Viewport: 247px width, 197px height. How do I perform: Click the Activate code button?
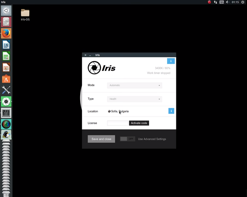(x=139, y=123)
